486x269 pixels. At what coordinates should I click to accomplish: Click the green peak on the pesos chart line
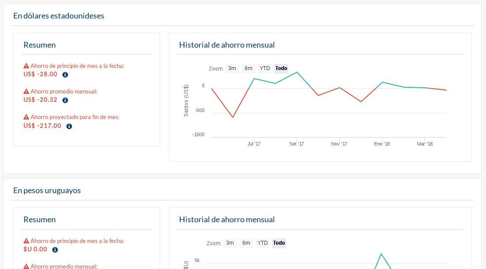[x=381, y=254]
